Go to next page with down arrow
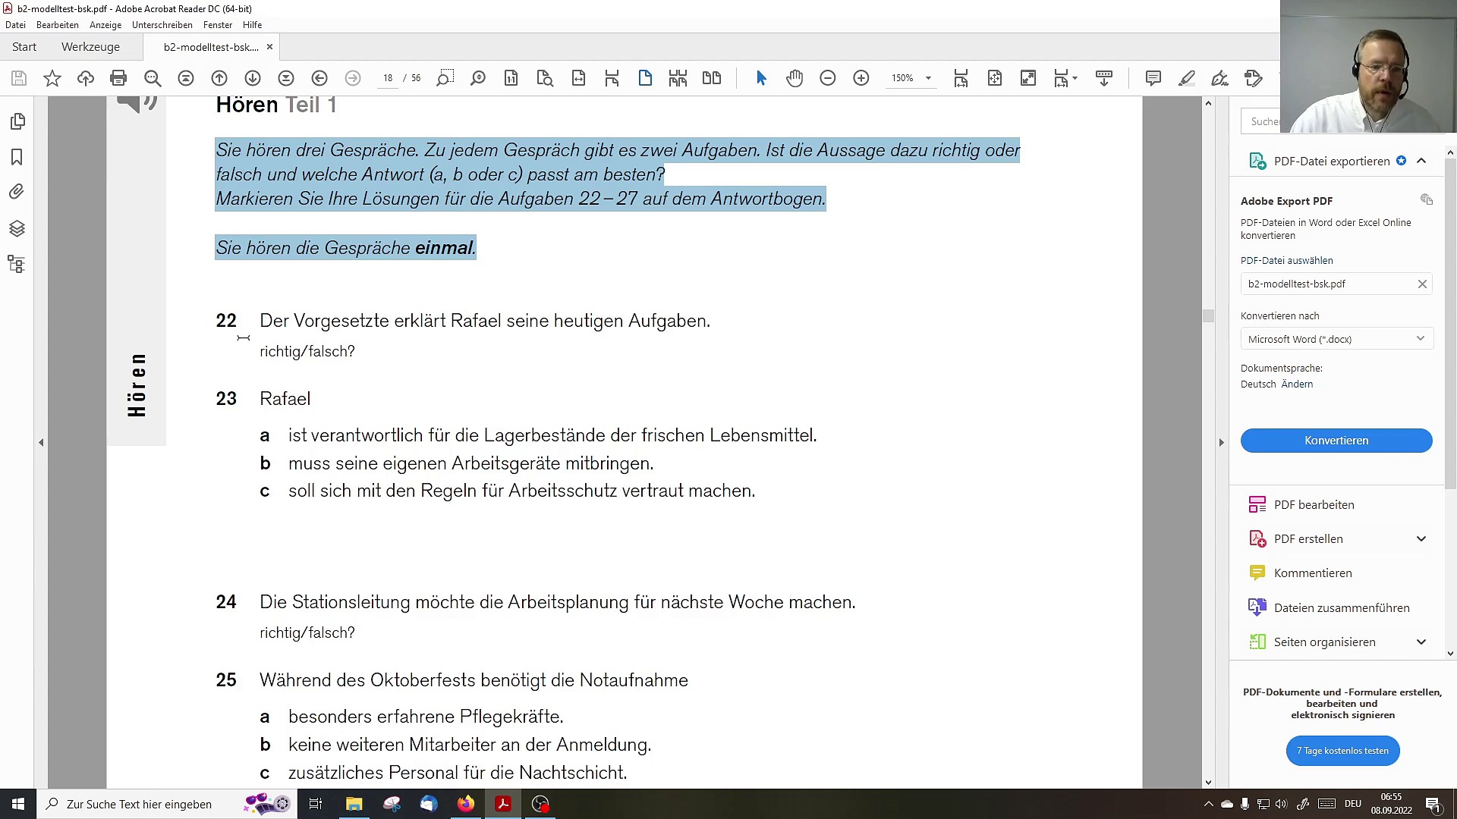The width and height of the screenshot is (1457, 819). (x=253, y=78)
